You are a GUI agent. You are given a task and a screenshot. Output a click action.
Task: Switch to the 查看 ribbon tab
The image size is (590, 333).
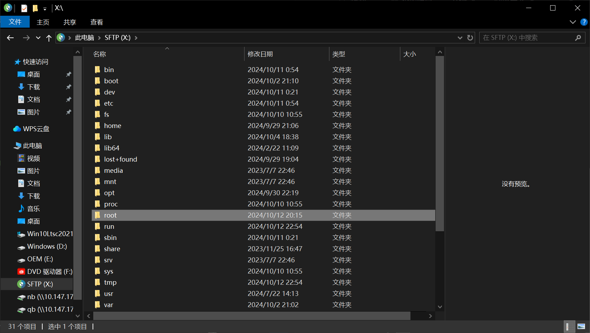97,22
